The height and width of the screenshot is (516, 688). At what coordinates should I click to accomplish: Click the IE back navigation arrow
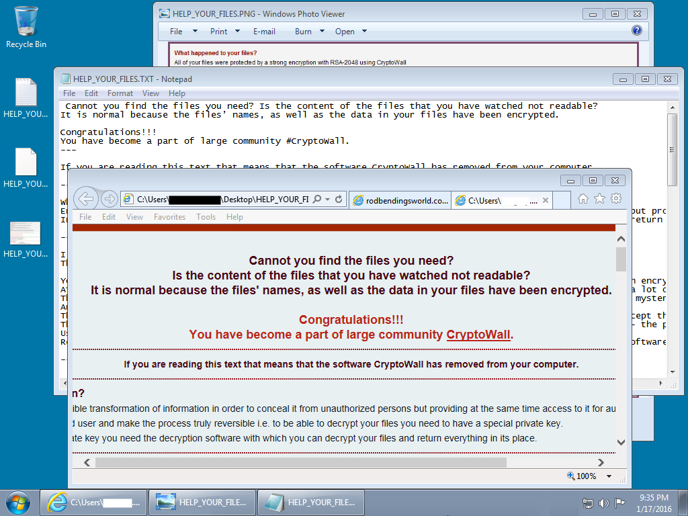pos(85,199)
